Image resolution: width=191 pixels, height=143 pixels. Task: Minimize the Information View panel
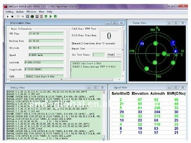click(x=108, y=23)
